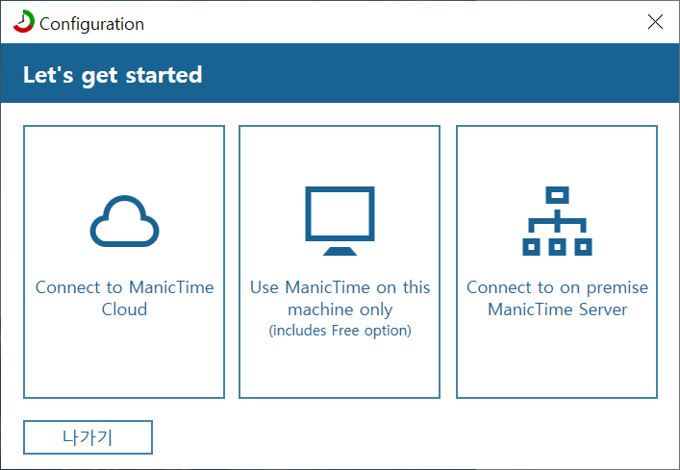Click the ManicTime logo in title bar
Image resolution: width=680 pixels, height=470 pixels.
click(23, 21)
